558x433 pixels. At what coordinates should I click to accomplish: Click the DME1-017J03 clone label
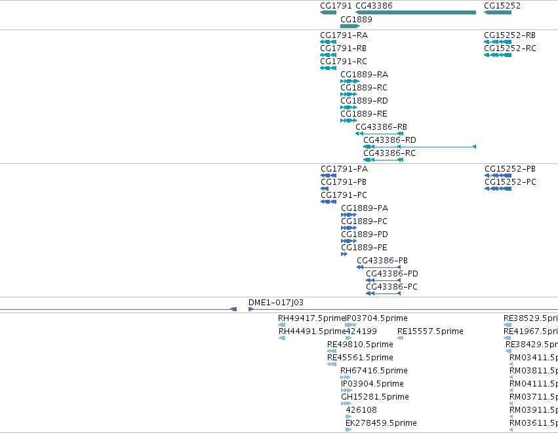[276, 303]
